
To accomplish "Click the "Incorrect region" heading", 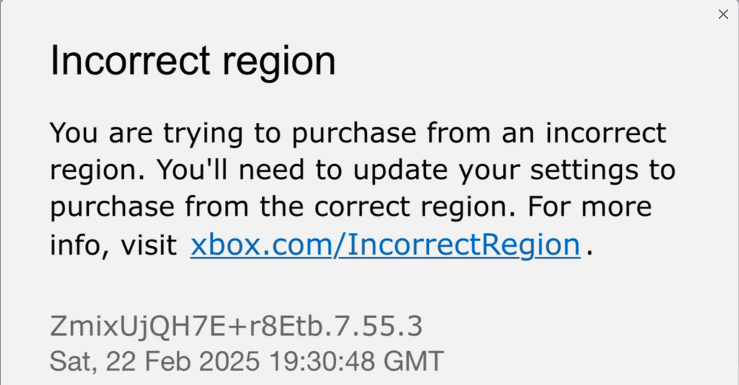I will click(x=193, y=61).
